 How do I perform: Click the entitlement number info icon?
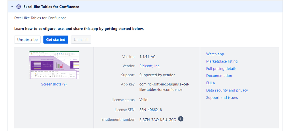pyautogui.click(x=181, y=119)
